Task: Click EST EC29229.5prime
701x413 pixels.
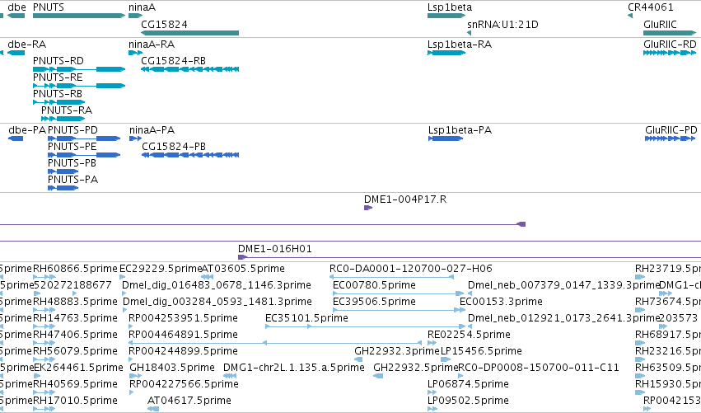Action: click(x=161, y=269)
